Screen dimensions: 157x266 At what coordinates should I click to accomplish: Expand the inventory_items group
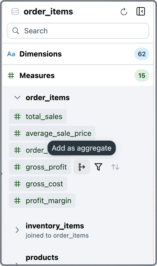coord(17,230)
